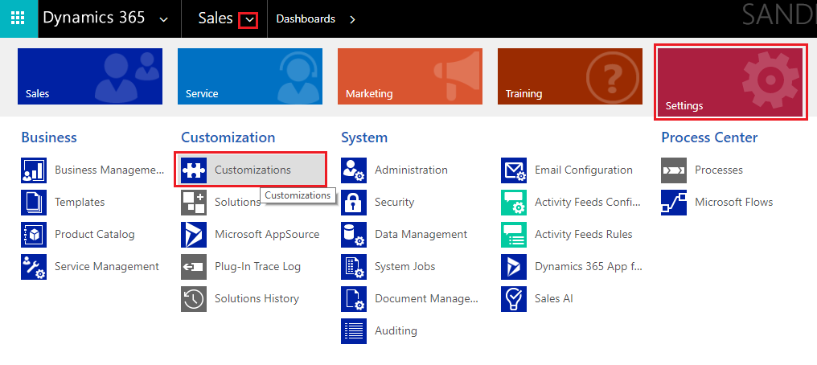Click the Administration user-gear icon
Viewport: 817px width, 365px height.
click(x=354, y=170)
